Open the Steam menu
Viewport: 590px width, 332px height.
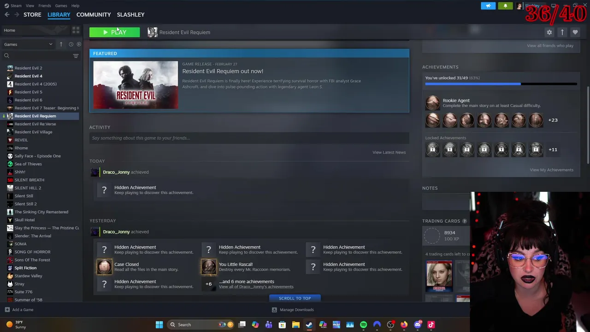point(13,6)
